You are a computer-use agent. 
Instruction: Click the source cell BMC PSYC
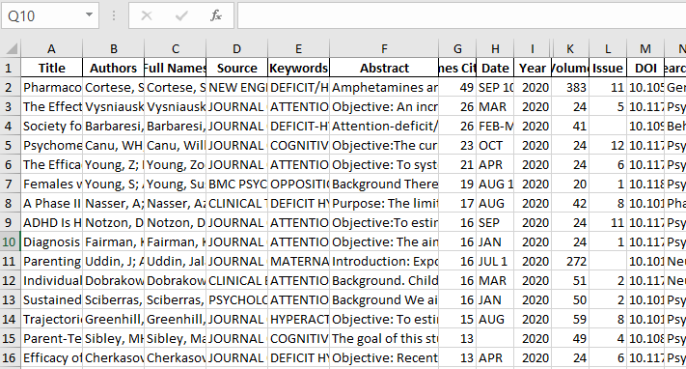pos(236,184)
